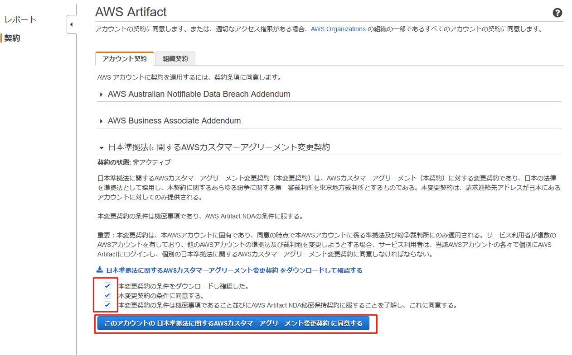Toggle the 本変更契約の条件に同意する checkbox
Image resolution: width=572 pixels, height=355 pixels.
(x=107, y=295)
